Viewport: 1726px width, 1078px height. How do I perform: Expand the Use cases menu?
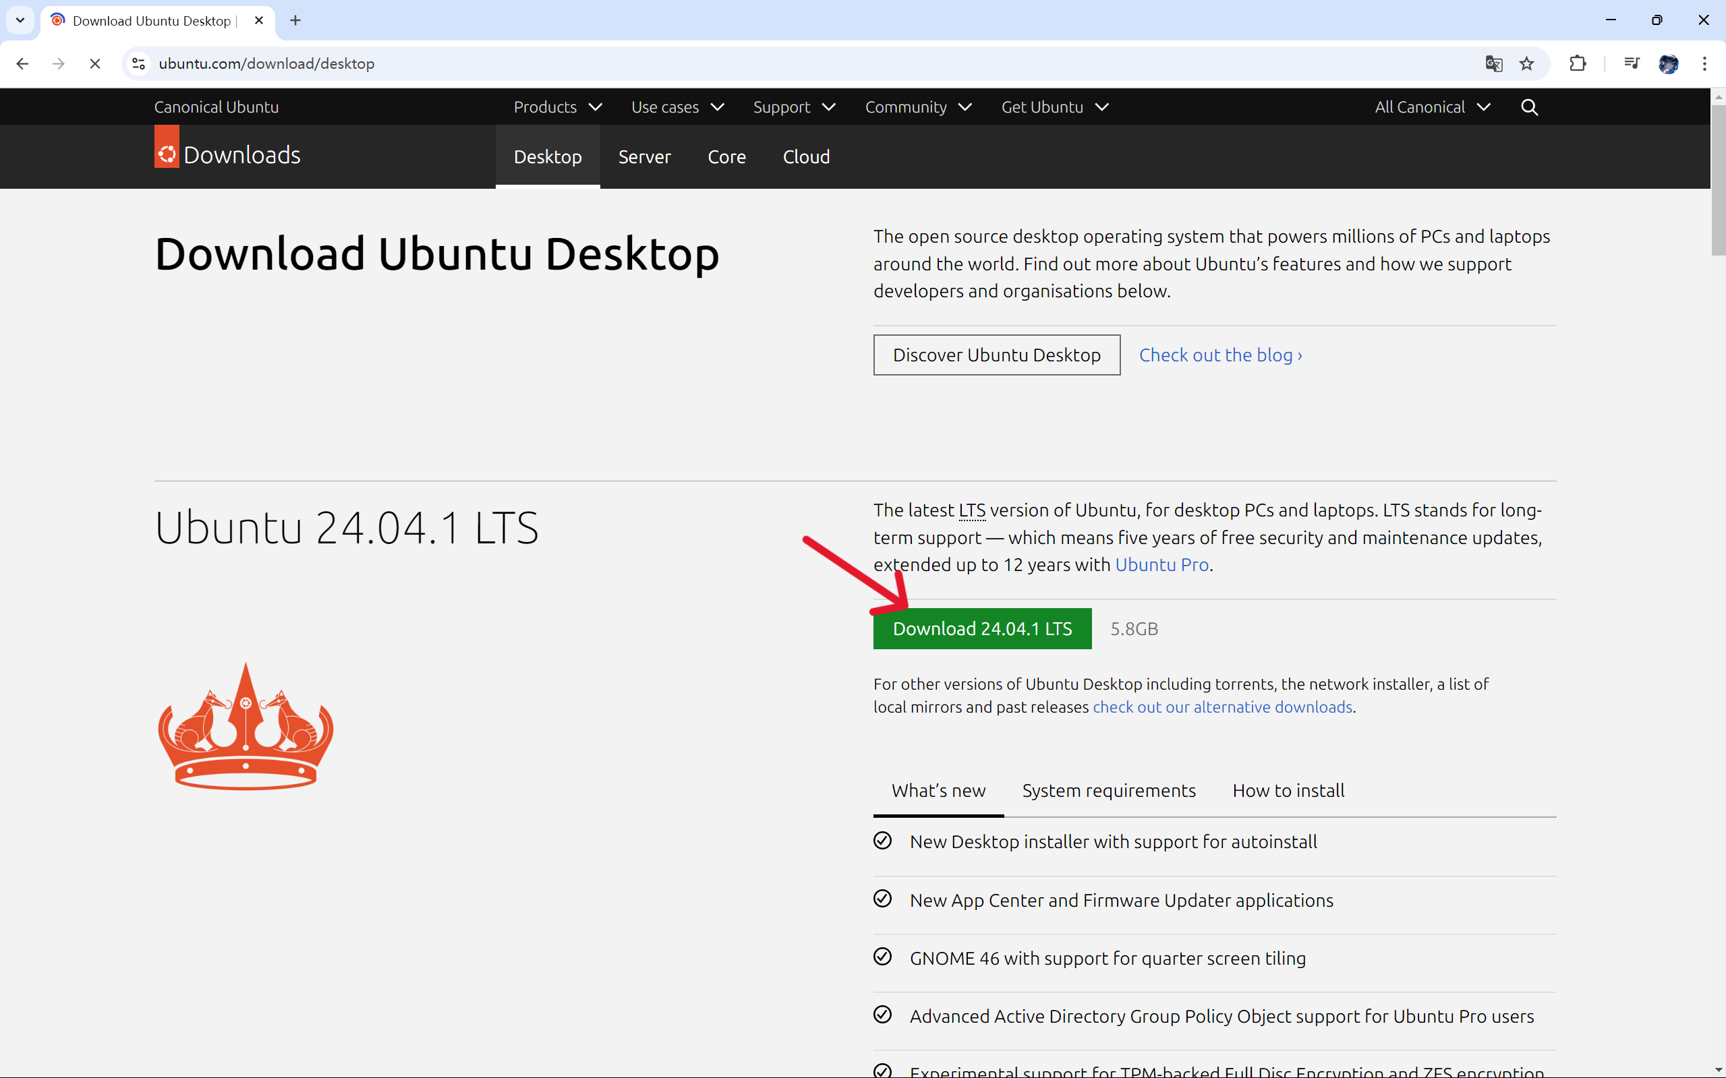tap(678, 107)
